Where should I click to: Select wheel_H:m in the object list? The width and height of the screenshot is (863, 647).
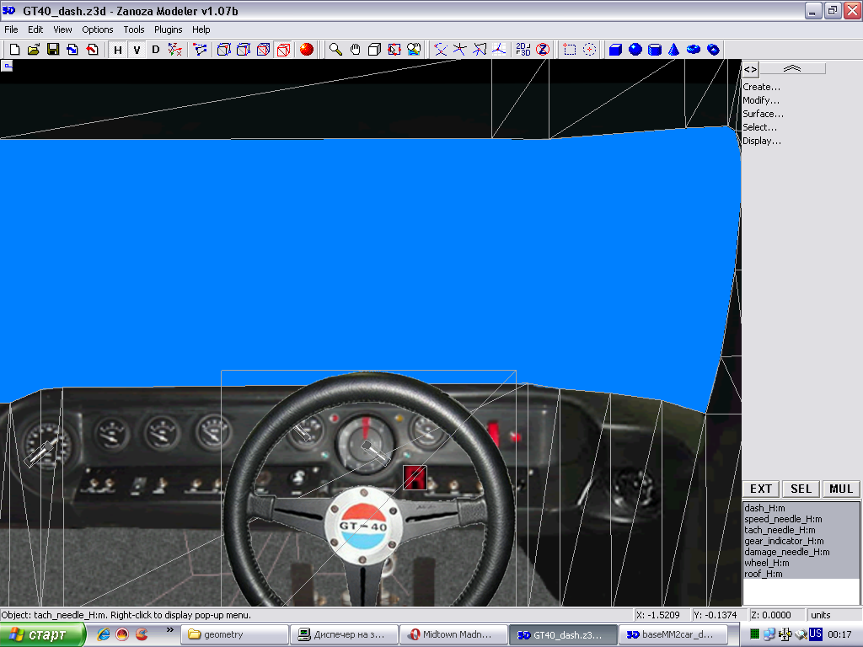click(x=766, y=563)
